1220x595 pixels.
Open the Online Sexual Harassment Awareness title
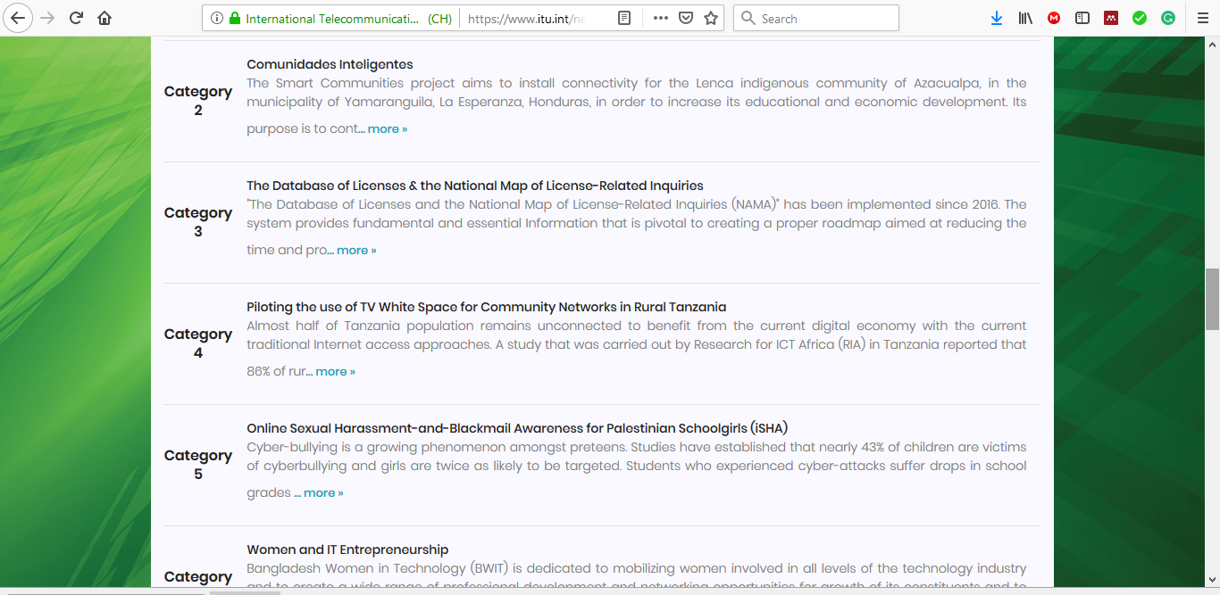tap(517, 428)
